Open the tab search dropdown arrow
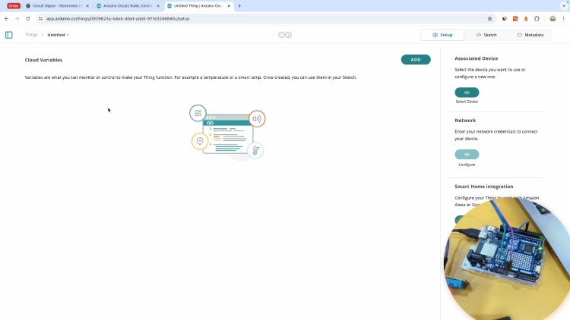 pos(564,6)
